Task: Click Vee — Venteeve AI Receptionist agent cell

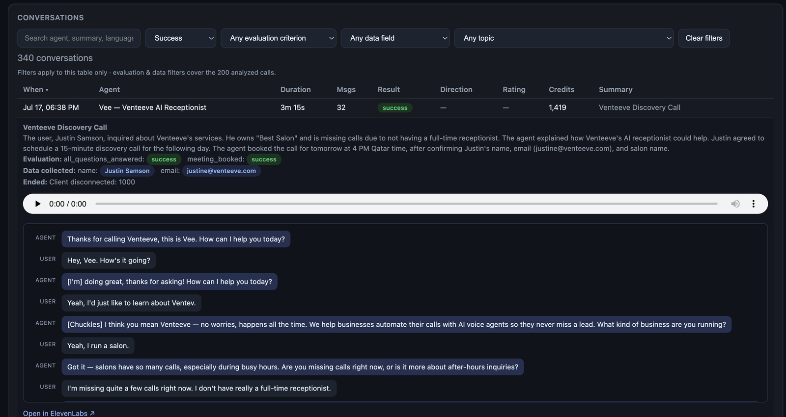Action: pyautogui.click(x=152, y=107)
